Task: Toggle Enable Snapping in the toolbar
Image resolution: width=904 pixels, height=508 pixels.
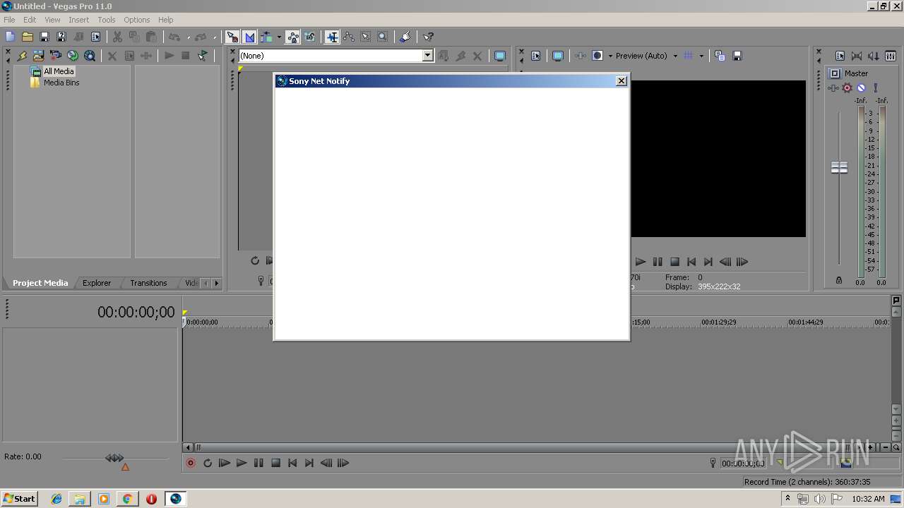Action: click(232, 37)
